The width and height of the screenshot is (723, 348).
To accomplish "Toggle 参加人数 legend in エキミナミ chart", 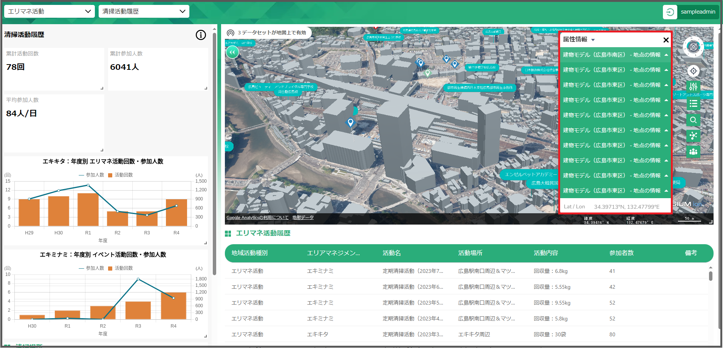I will tap(91, 268).
